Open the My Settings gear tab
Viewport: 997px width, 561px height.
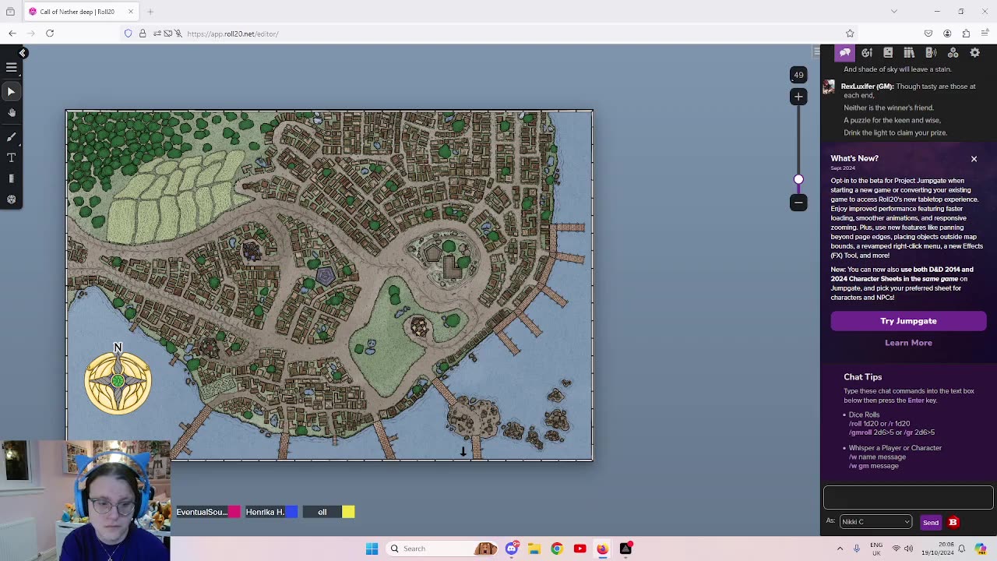974,52
